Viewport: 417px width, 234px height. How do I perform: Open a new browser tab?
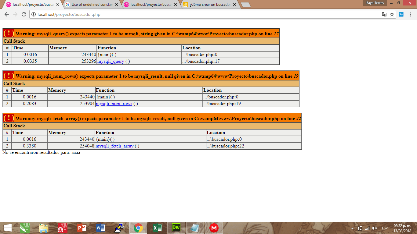pyautogui.click(x=246, y=5)
